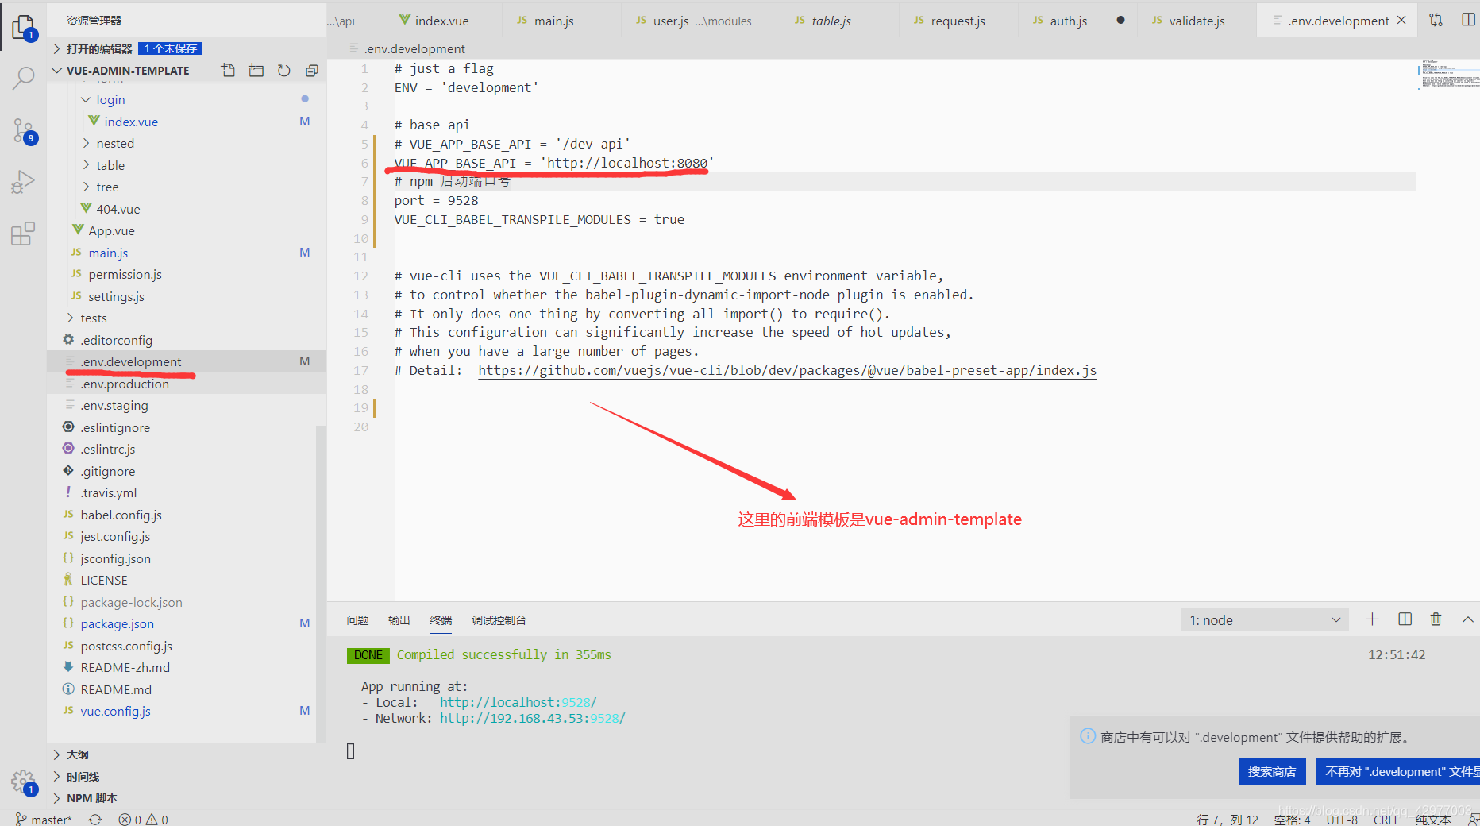This screenshot has height=826, width=1480.
Task: Click the 不再对 ".development" 文件 button
Action: [x=1397, y=771]
